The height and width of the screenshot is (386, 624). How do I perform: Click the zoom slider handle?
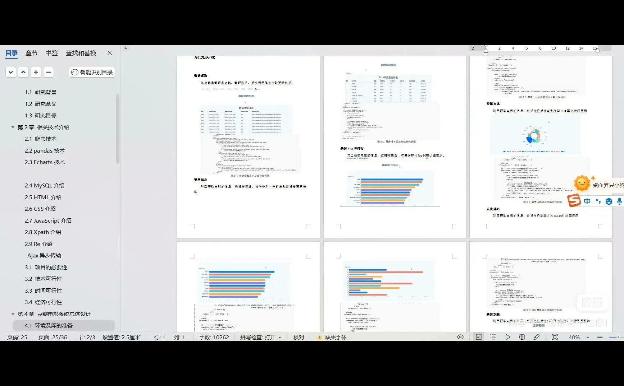pyautogui.click(x=618, y=337)
